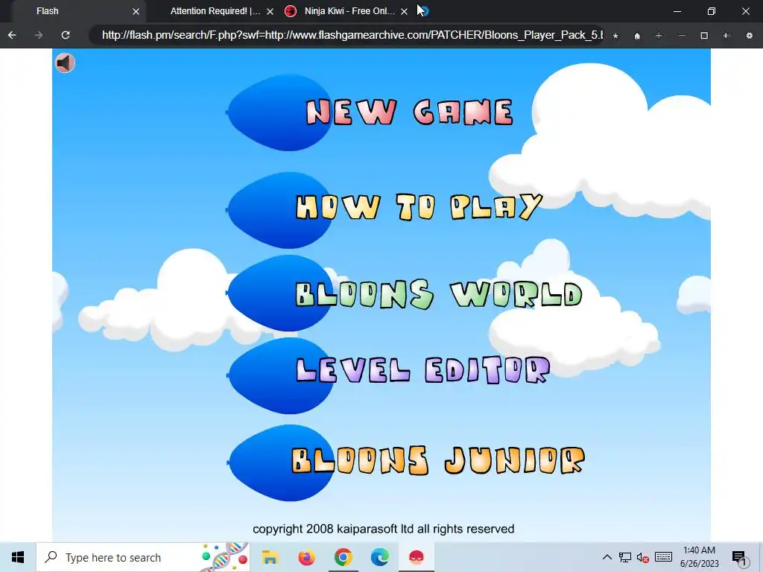Open the How To Play instructions
Image resolution: width=763 pixels, height=572 pixels.
[x=419, y=207]
